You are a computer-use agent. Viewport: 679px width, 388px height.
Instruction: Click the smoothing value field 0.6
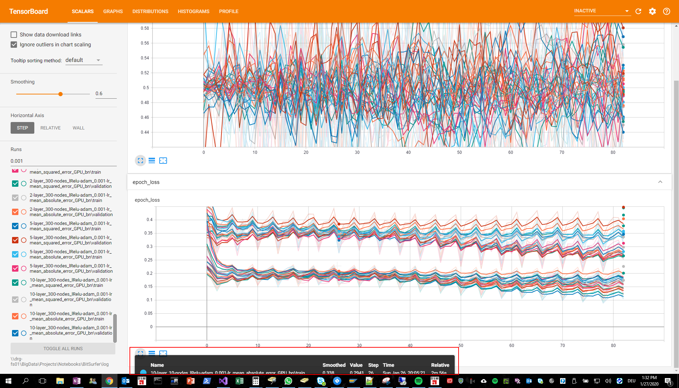pyautogui.click(x=106, y=94)
